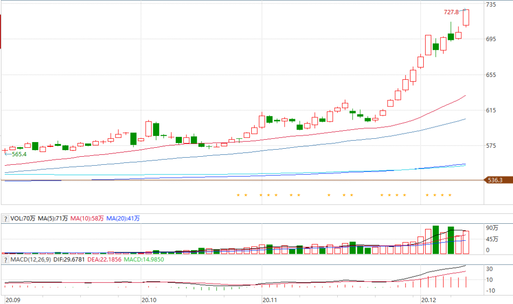Click the 565.4 low price label
This screenshot has height=304, width=513.
19,154
